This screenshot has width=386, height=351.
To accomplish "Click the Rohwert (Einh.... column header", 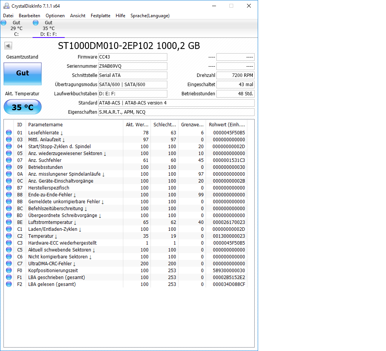I will coord(226,124).
